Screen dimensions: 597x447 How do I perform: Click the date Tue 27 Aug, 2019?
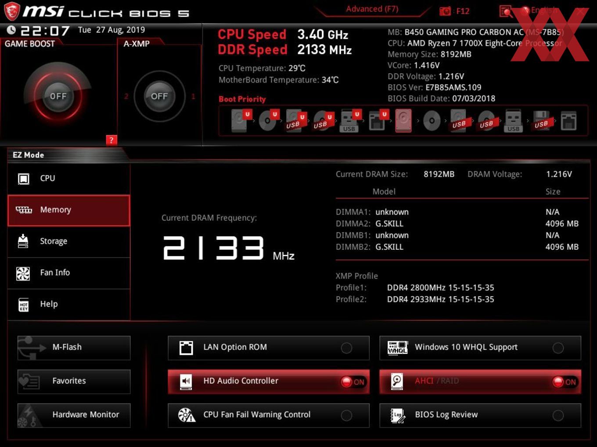(111, 30)
